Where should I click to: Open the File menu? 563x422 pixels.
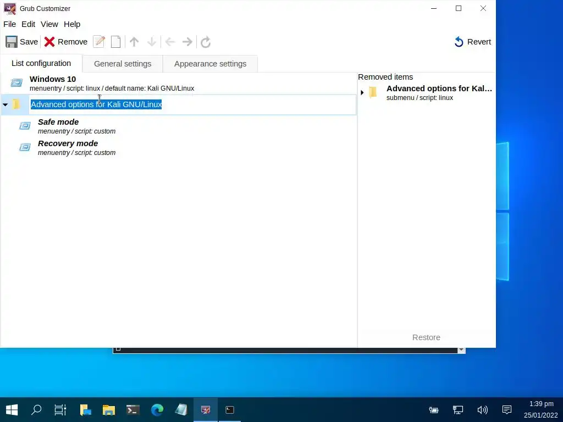coord(10,24)
